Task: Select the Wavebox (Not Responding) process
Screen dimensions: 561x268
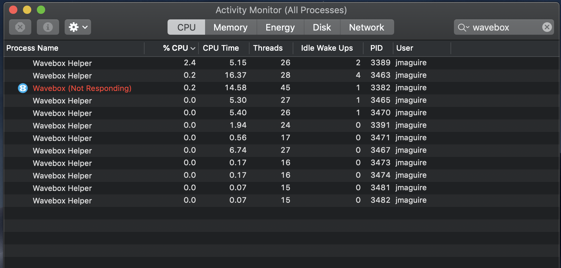Action: click(282, 88)
